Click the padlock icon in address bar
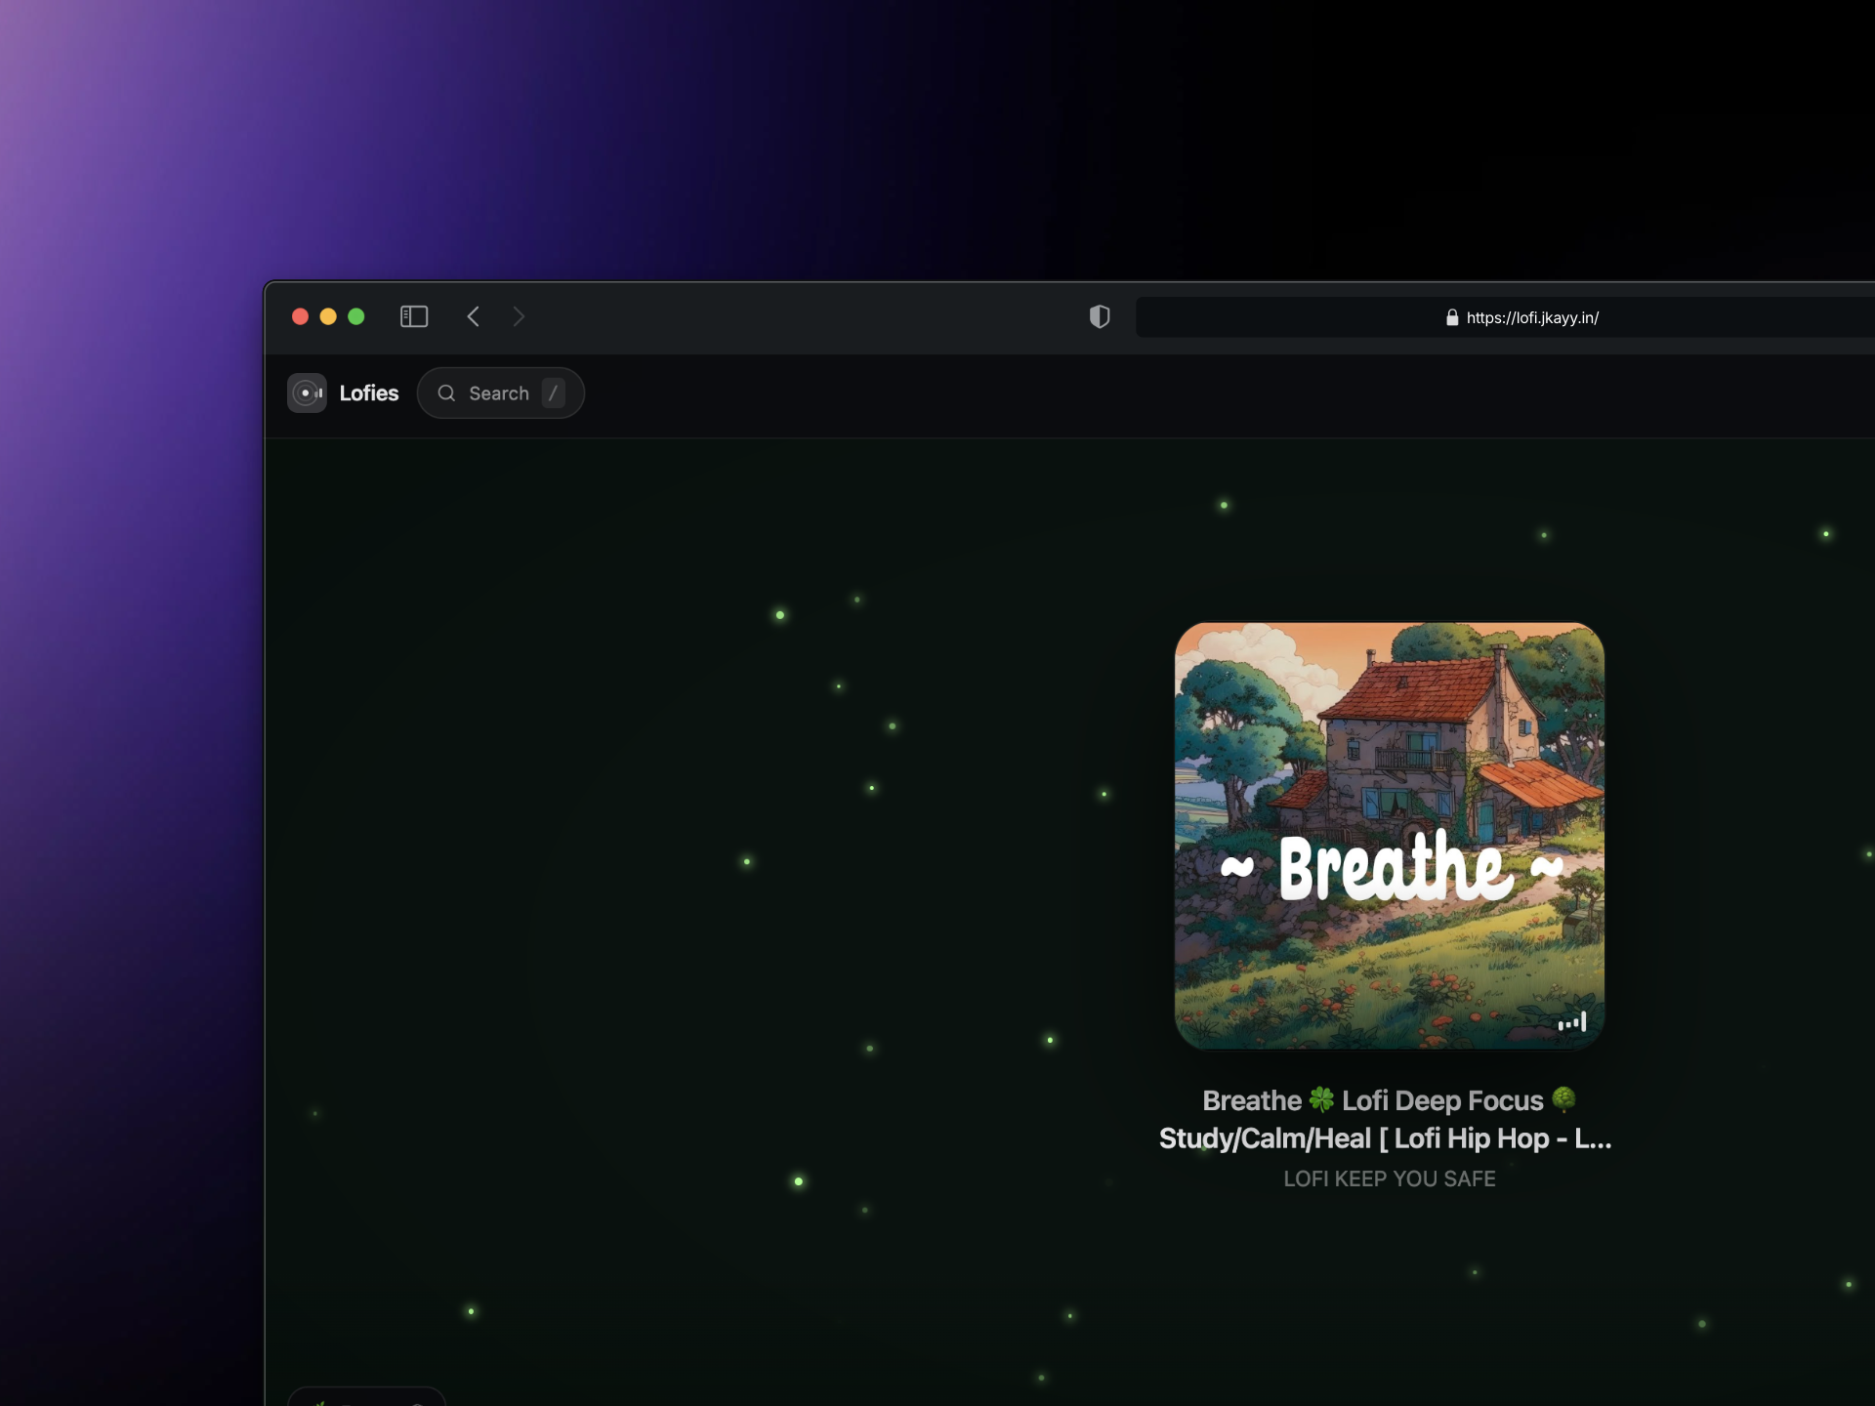Screen dimensions: 1875x1406 click(1452, 317)
